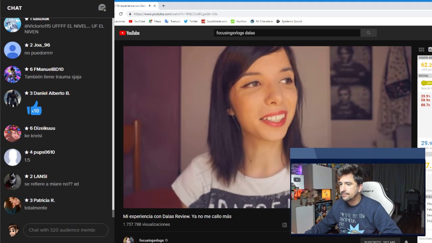Screen dimensions: 432x243
Task: Click the 'SUSCRITO 287 MIL' button
Action: click(379, 242)
